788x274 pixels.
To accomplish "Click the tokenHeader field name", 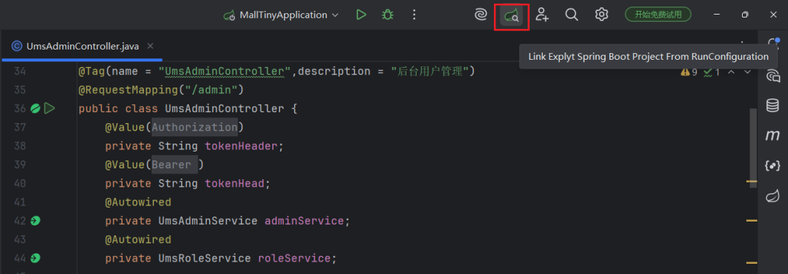I will pyautogui.click(x=242, y=146).
